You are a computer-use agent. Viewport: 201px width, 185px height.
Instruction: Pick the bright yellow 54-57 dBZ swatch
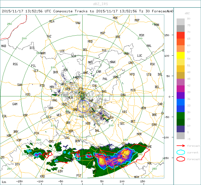coord(181,55)
